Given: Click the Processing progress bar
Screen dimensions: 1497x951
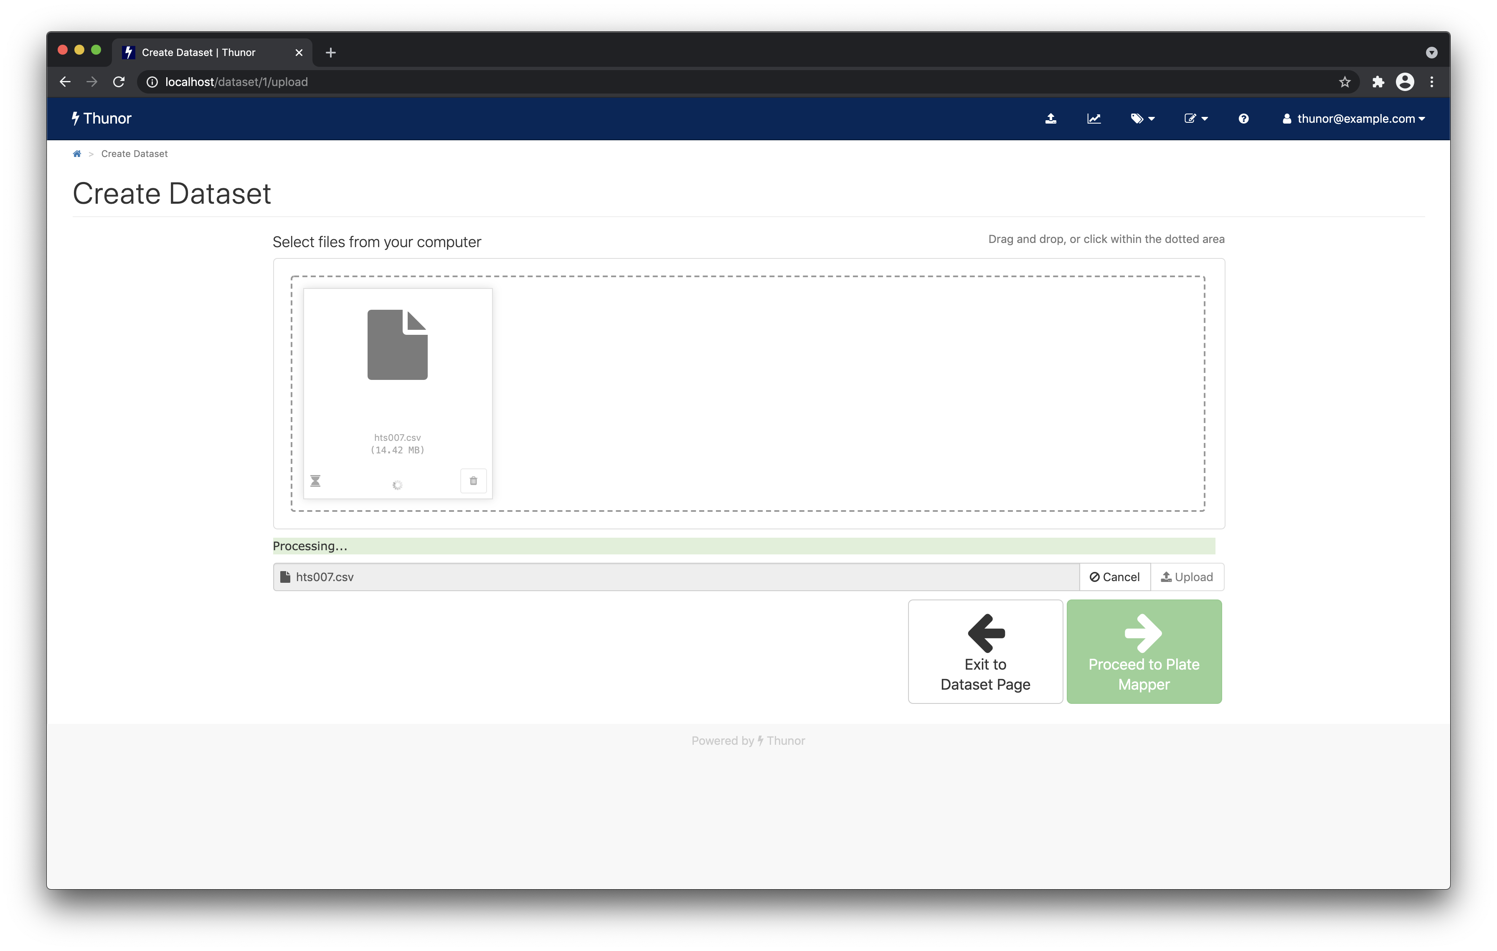Looking at the screenshot, I should point(743,546).
